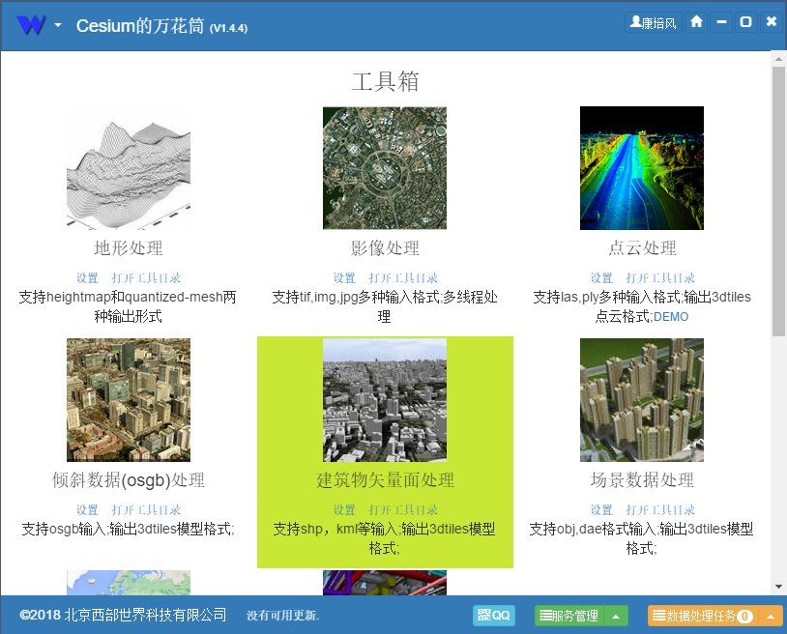The height and width of the screenshot is (634, 787).
Task: Click the 建筑物矢量面处理 title
Action: tap(385, 480)
